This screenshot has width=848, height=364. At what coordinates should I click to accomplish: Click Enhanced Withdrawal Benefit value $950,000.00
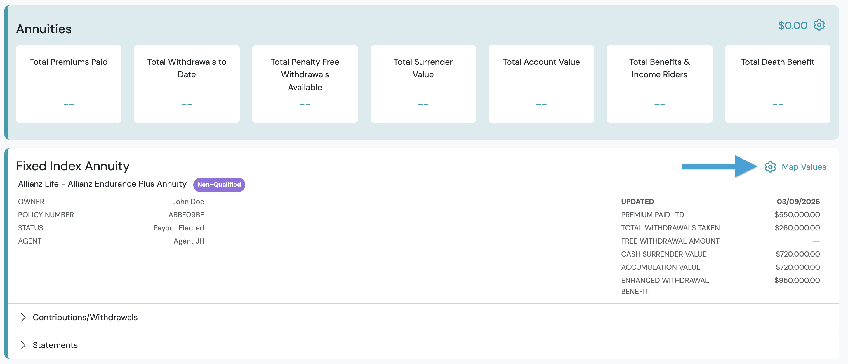tap(797, 281)
